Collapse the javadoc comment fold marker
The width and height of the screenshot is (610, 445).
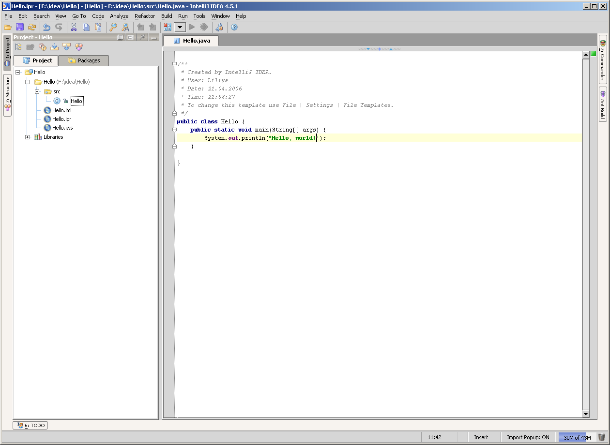(x=174, y=64)
